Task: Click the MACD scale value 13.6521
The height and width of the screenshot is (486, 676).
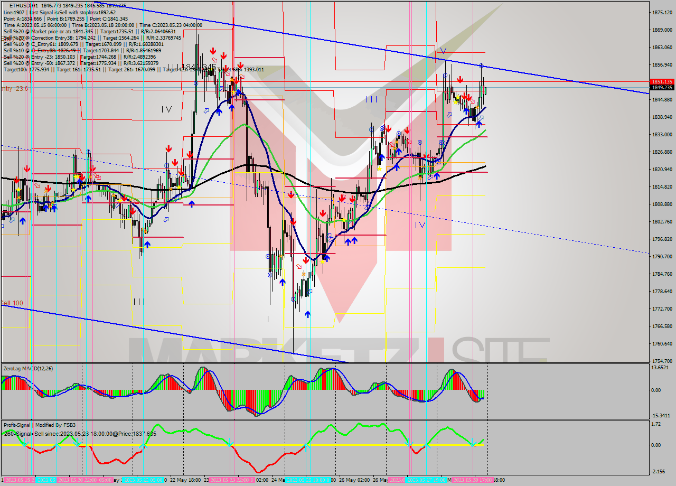Action: pyautogui.click(x=660, y=368)
